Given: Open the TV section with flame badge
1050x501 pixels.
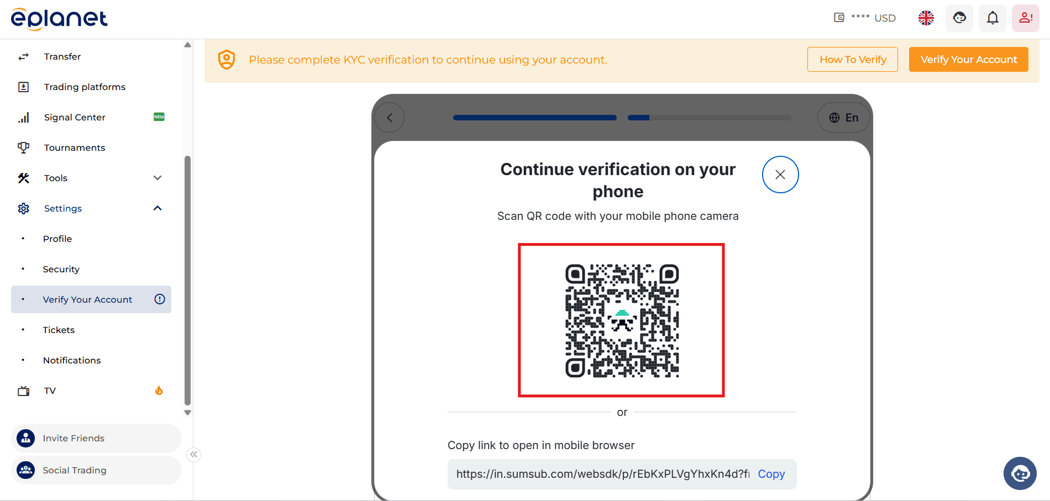Looking at the screenshot, I should point(50,391).
